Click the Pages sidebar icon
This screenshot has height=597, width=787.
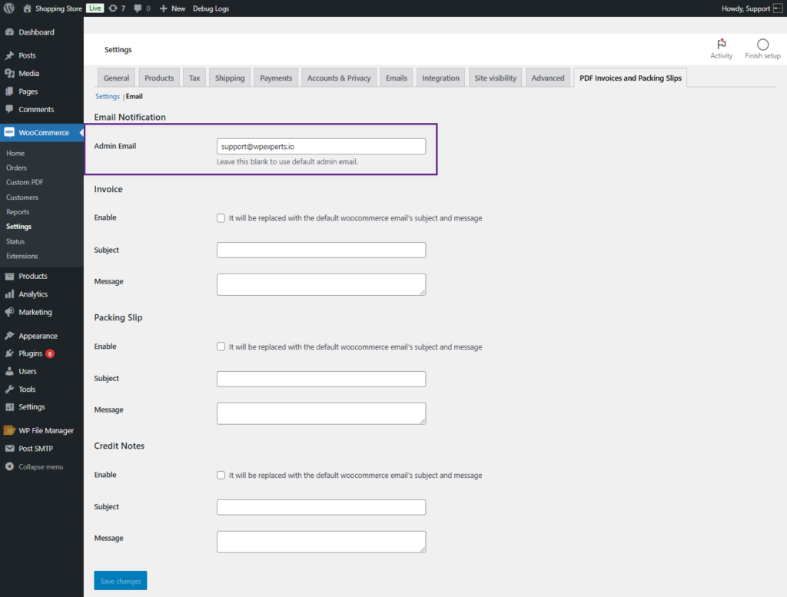9,91
